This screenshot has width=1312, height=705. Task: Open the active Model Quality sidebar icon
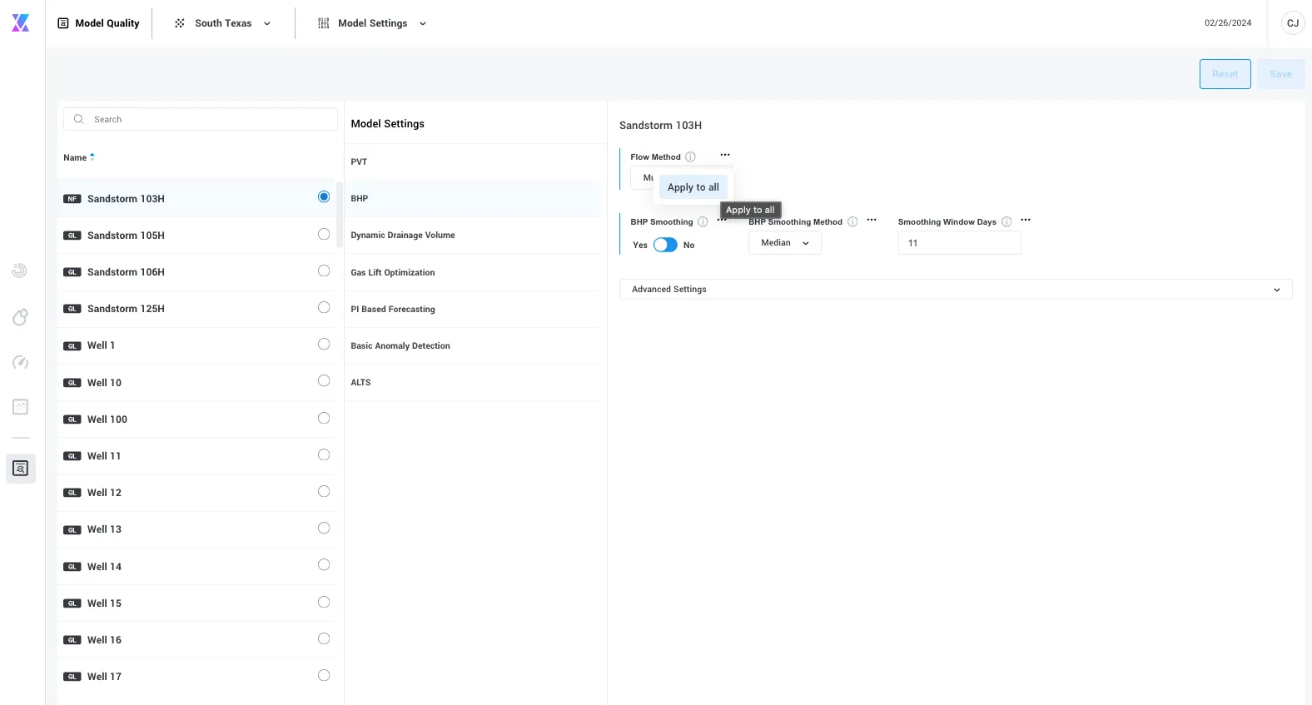click(x=20, y=469)
